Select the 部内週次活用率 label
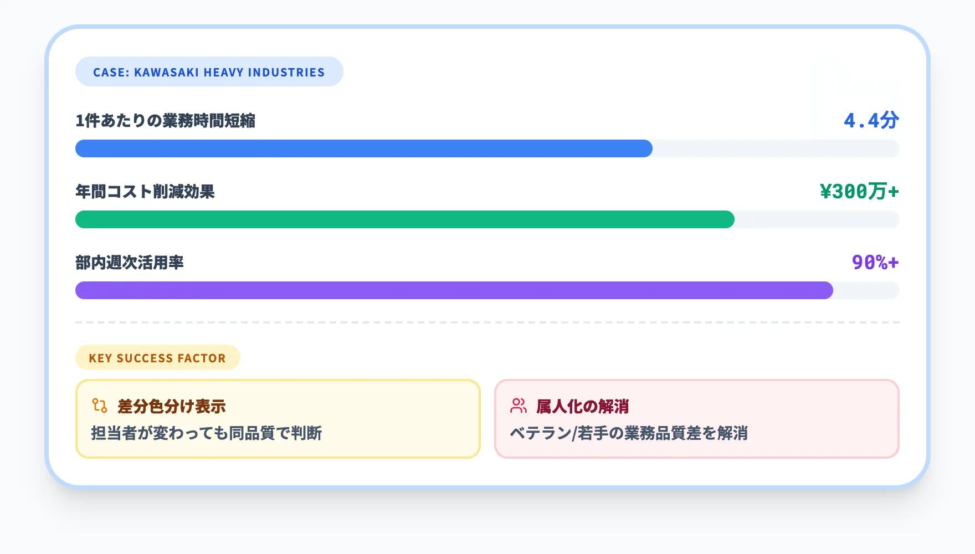975x554 pixels. click(x=130, y=263)
